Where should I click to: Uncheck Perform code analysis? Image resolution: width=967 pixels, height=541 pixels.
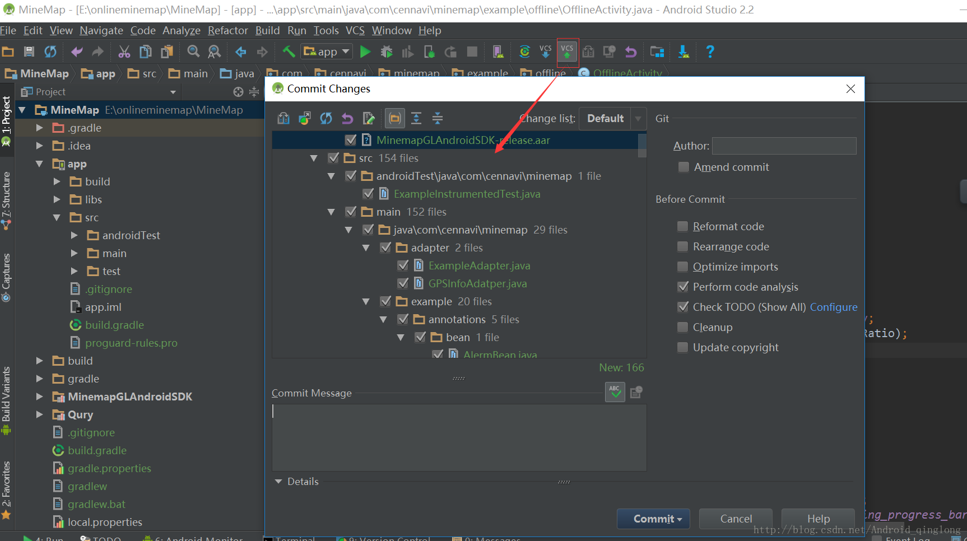pyautogui.click(x=683, y=287)
